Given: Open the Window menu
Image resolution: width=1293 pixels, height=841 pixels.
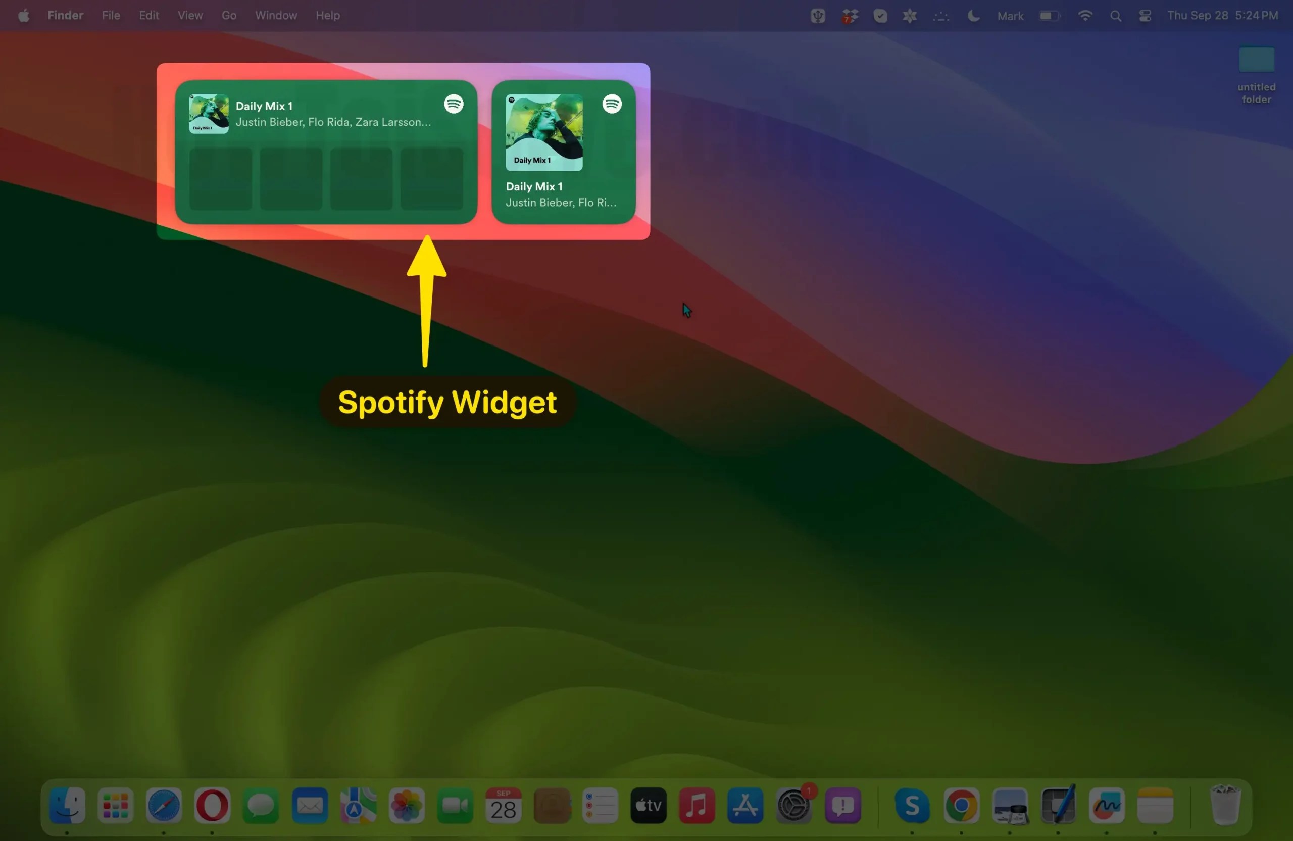Looking at the screenshot, I should click(x=275, y=15).
